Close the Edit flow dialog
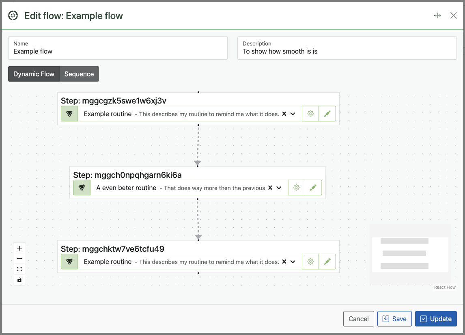 tap(453, 15)
